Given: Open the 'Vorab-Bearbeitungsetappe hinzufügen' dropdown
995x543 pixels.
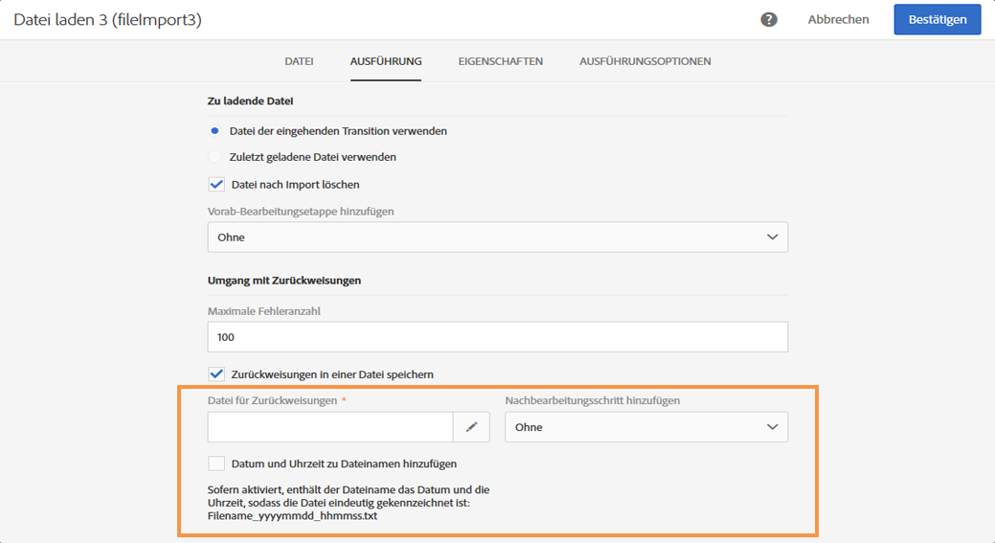Looking at the screenshot, I should tap(497, 238).
